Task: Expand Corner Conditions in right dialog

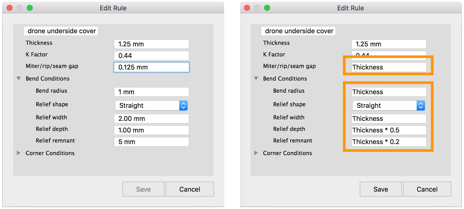Action: (256, 153)
